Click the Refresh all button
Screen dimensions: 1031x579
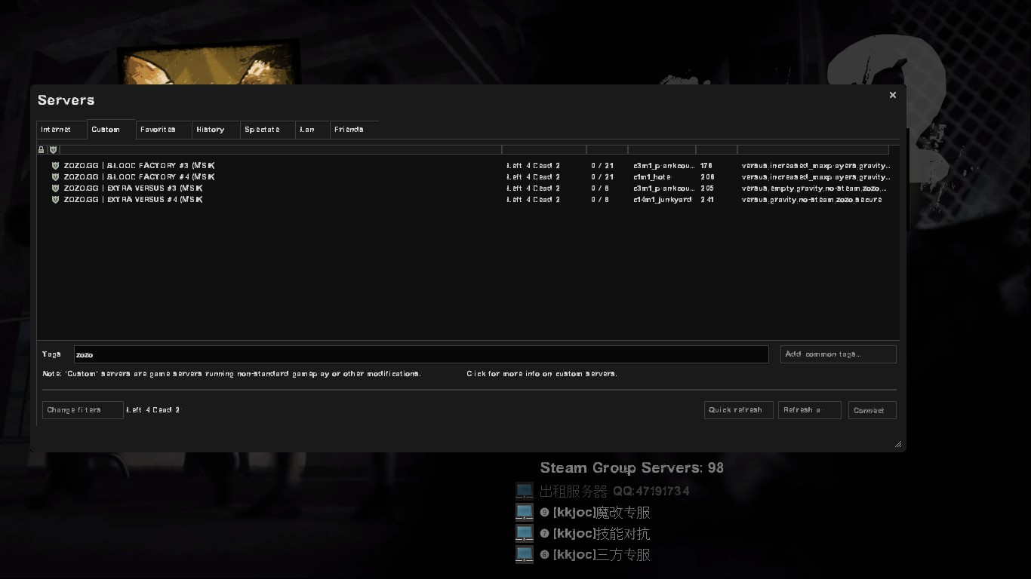click(810, 410)
